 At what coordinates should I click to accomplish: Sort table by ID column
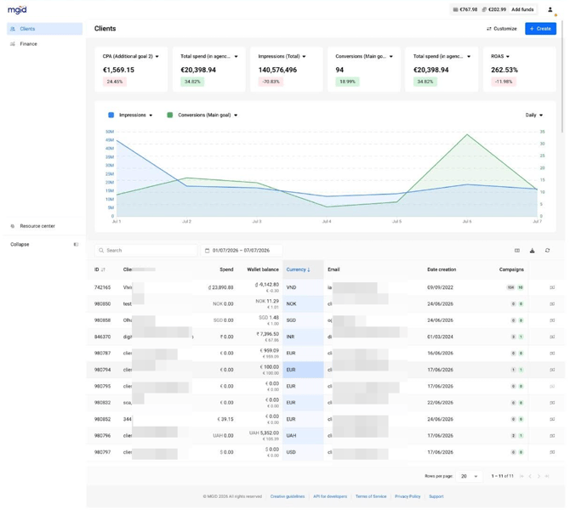(100, 269)
